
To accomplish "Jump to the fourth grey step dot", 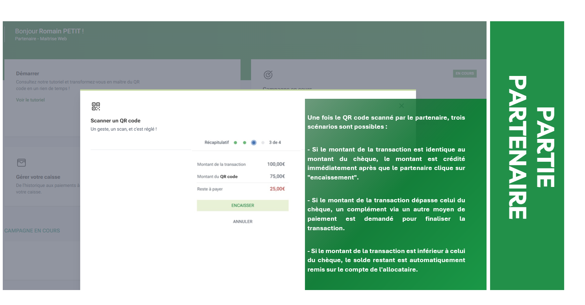I will 263,142.
